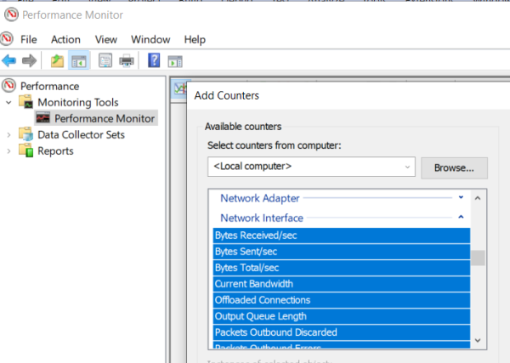Image resolution: width=510 pixels, height=363 pixels.
Task: Open the Help question-mark icon
Action: pos(154,60)
